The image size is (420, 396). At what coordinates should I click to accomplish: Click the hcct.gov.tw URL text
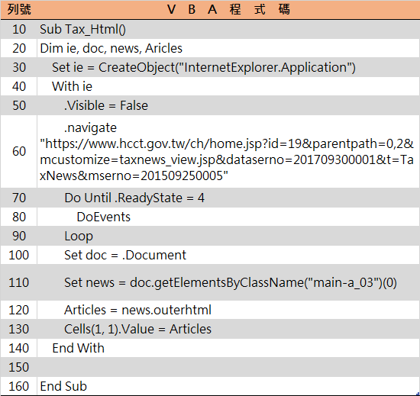[227, 159]
